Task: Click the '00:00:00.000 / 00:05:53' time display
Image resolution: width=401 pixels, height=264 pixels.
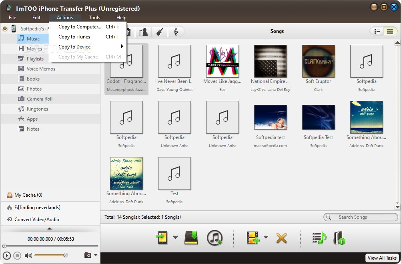Action: [51, 239]
